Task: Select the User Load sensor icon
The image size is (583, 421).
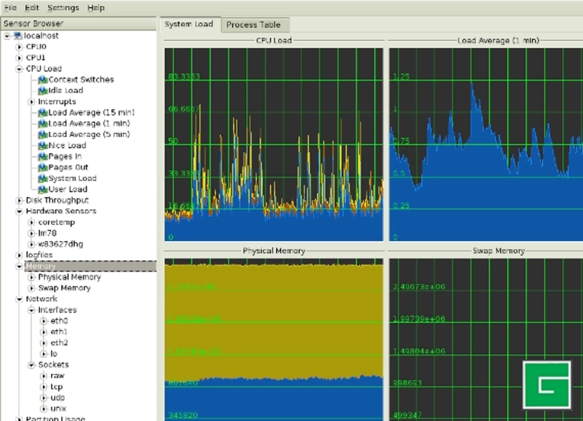Action: click(x=43, y=189)
